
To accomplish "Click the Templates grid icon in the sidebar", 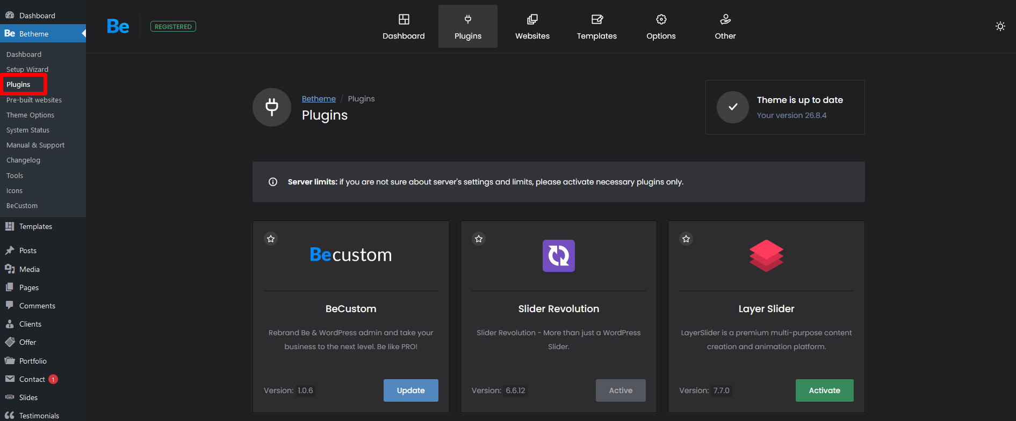I will coord(10,226).
